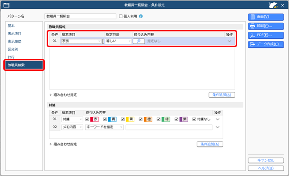
Task: Click the green 緑 color swatch
Action: click(166, 119)
